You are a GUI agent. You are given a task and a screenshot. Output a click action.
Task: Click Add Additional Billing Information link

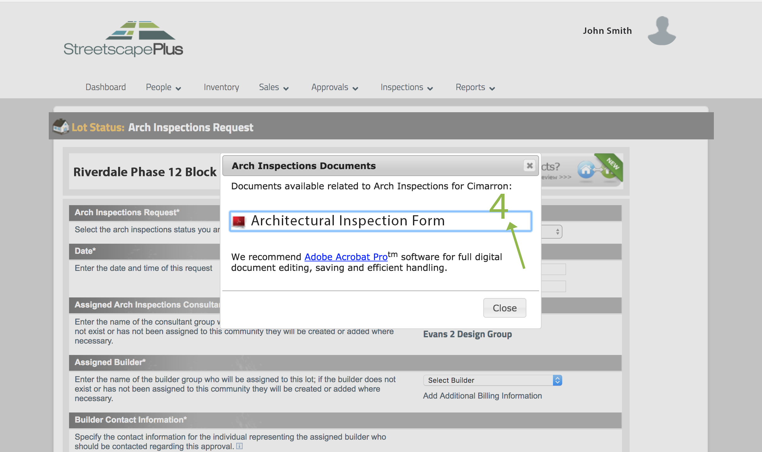pos(482,396)
